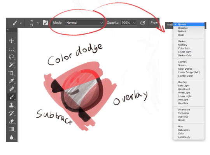Image resolution: width=210 pixels, height=155 pixels.
Task: Expand the brush preset picker chevron
Action: coord(38,23)
